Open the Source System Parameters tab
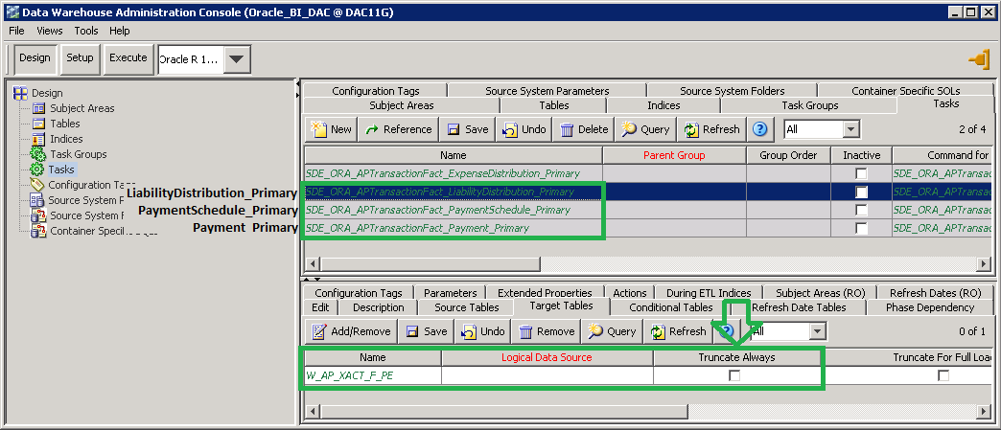Viewport: 1001px width, 430px height. pos(547,91)
